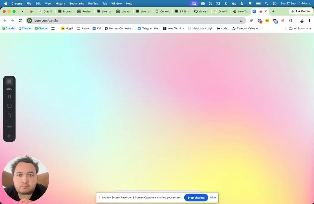Open the History menu
The image size is (314, 204).
coord(60,3)
